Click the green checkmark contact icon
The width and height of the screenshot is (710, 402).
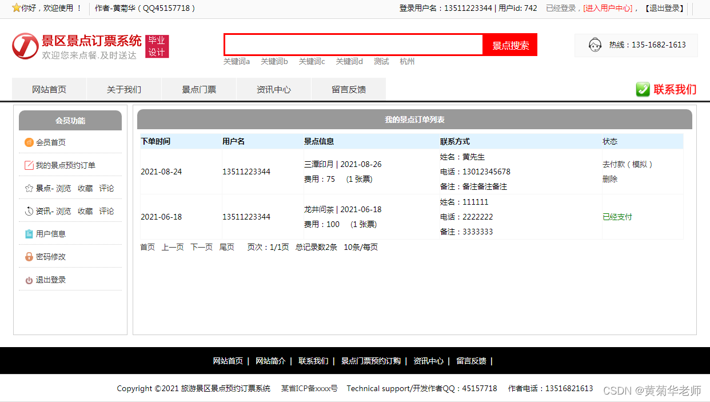[x=643, y=89]
